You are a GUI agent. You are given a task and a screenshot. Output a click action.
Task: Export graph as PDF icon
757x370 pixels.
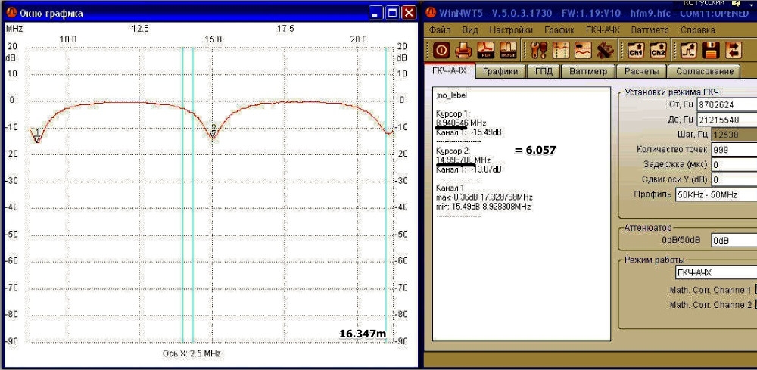click(x=486, y=50)
